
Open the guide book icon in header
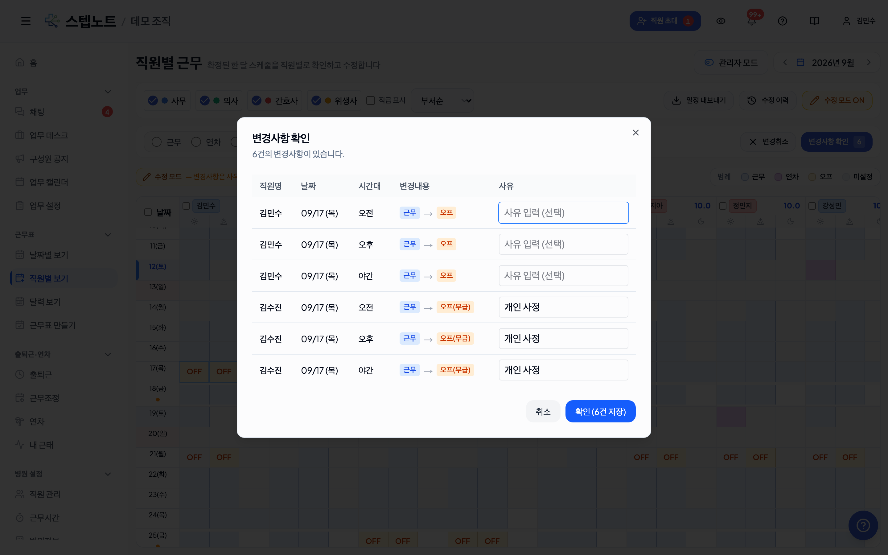click(x=814, y=21)
